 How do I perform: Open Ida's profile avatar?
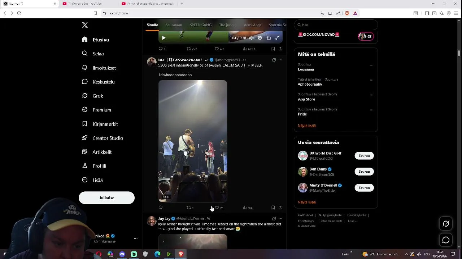pyautogui.click(x=152, y=62)
